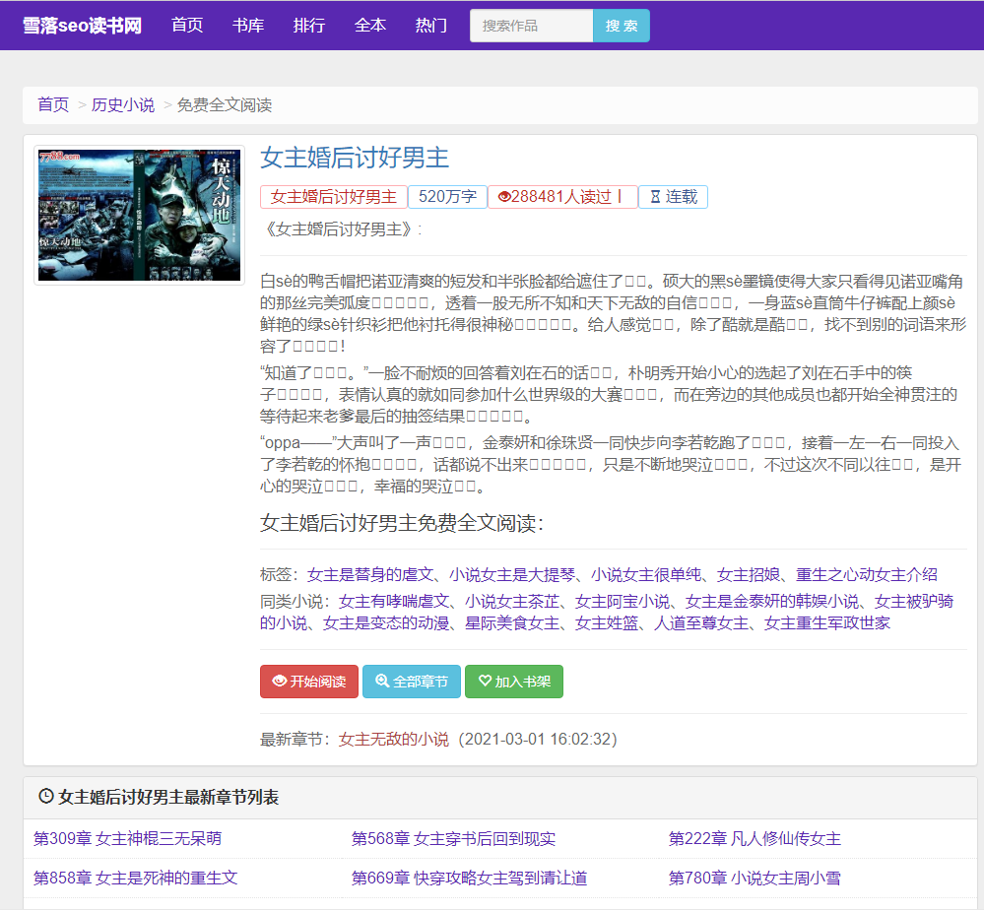The height and width of the screenshot is (912, 984).
Task: Click the heart icon on 加入书架 button
Action: tap(485, 681)
